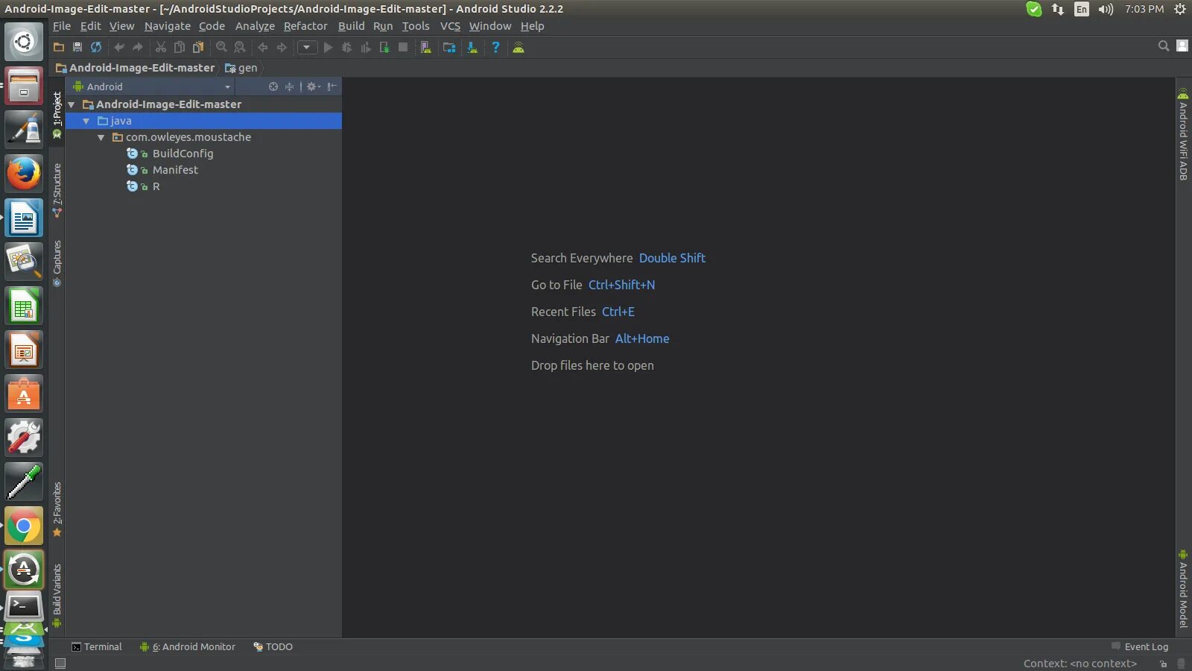Image resolution: width=1192 pixels, height=671 pixels.
Task: Collapse the java folder node
Action: click(86, 121)
